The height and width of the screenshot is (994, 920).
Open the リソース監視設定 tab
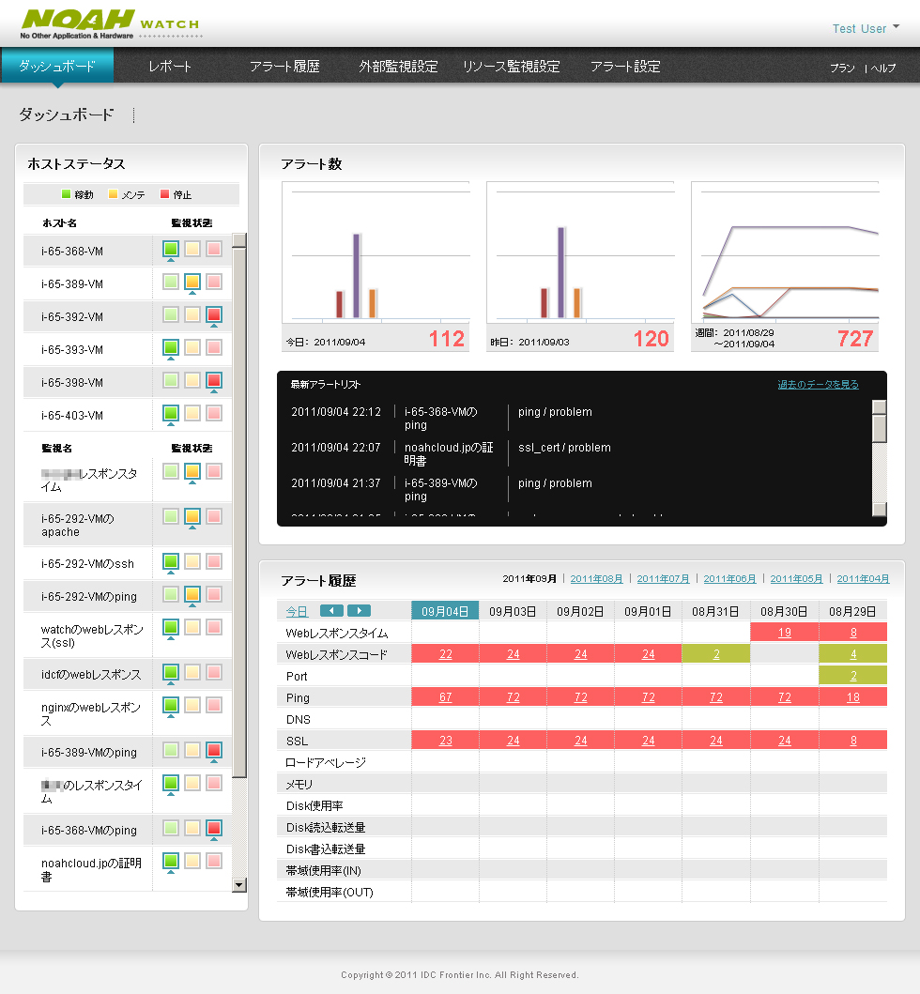coord(511,66)
